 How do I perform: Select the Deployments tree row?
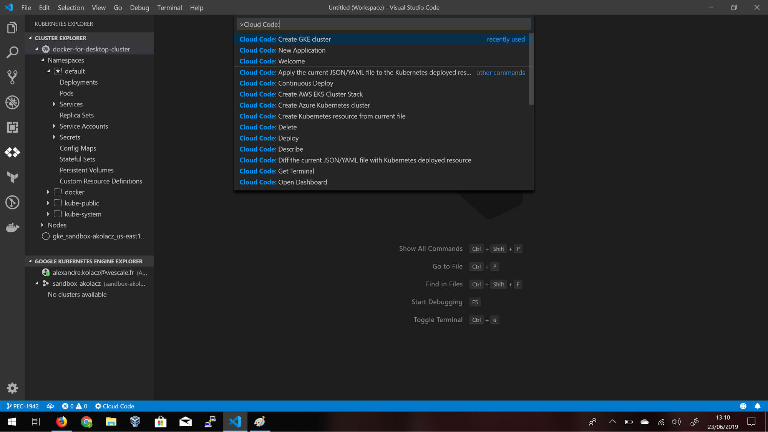(90, 82)
